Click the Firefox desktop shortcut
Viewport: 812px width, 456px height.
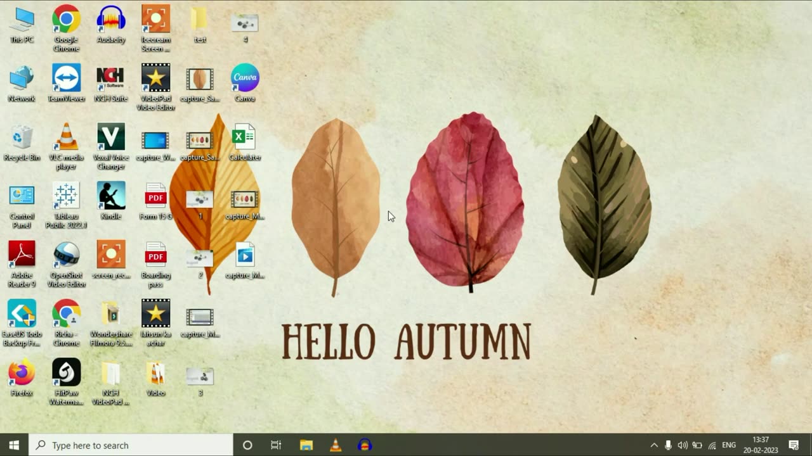click(22, 378)
